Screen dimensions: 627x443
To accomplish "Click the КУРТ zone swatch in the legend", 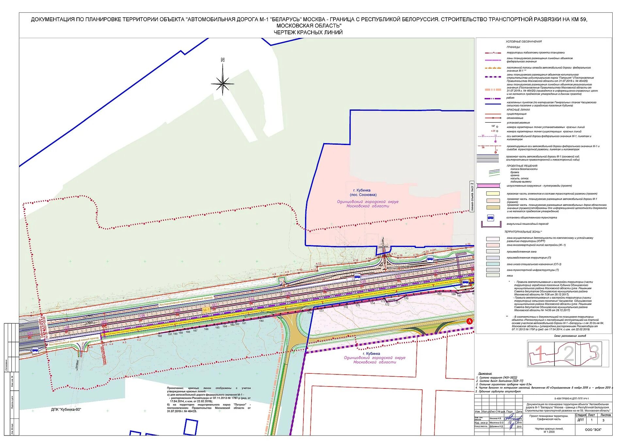I will pyautogui.click(x=493, y=239).
